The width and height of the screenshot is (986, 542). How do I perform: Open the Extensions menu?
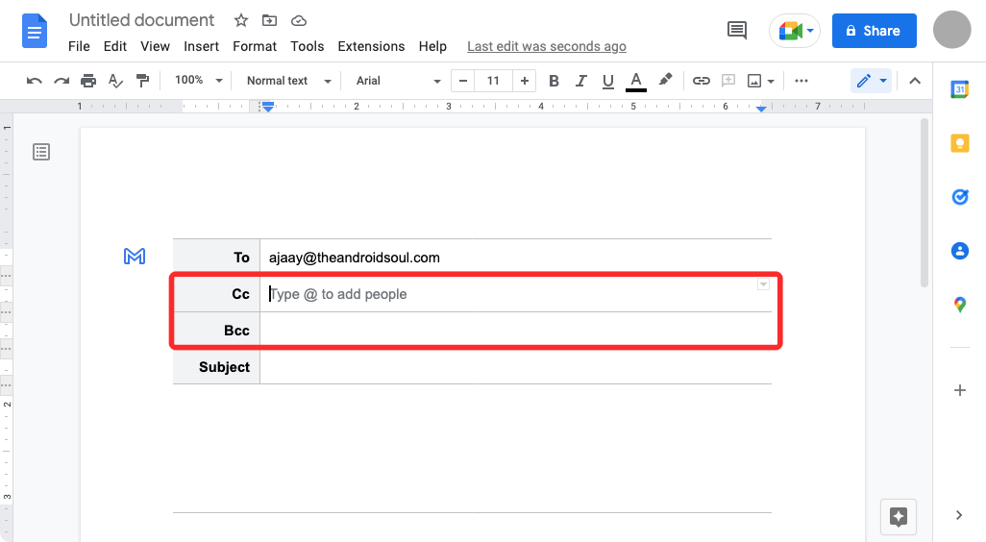[371, 46]
